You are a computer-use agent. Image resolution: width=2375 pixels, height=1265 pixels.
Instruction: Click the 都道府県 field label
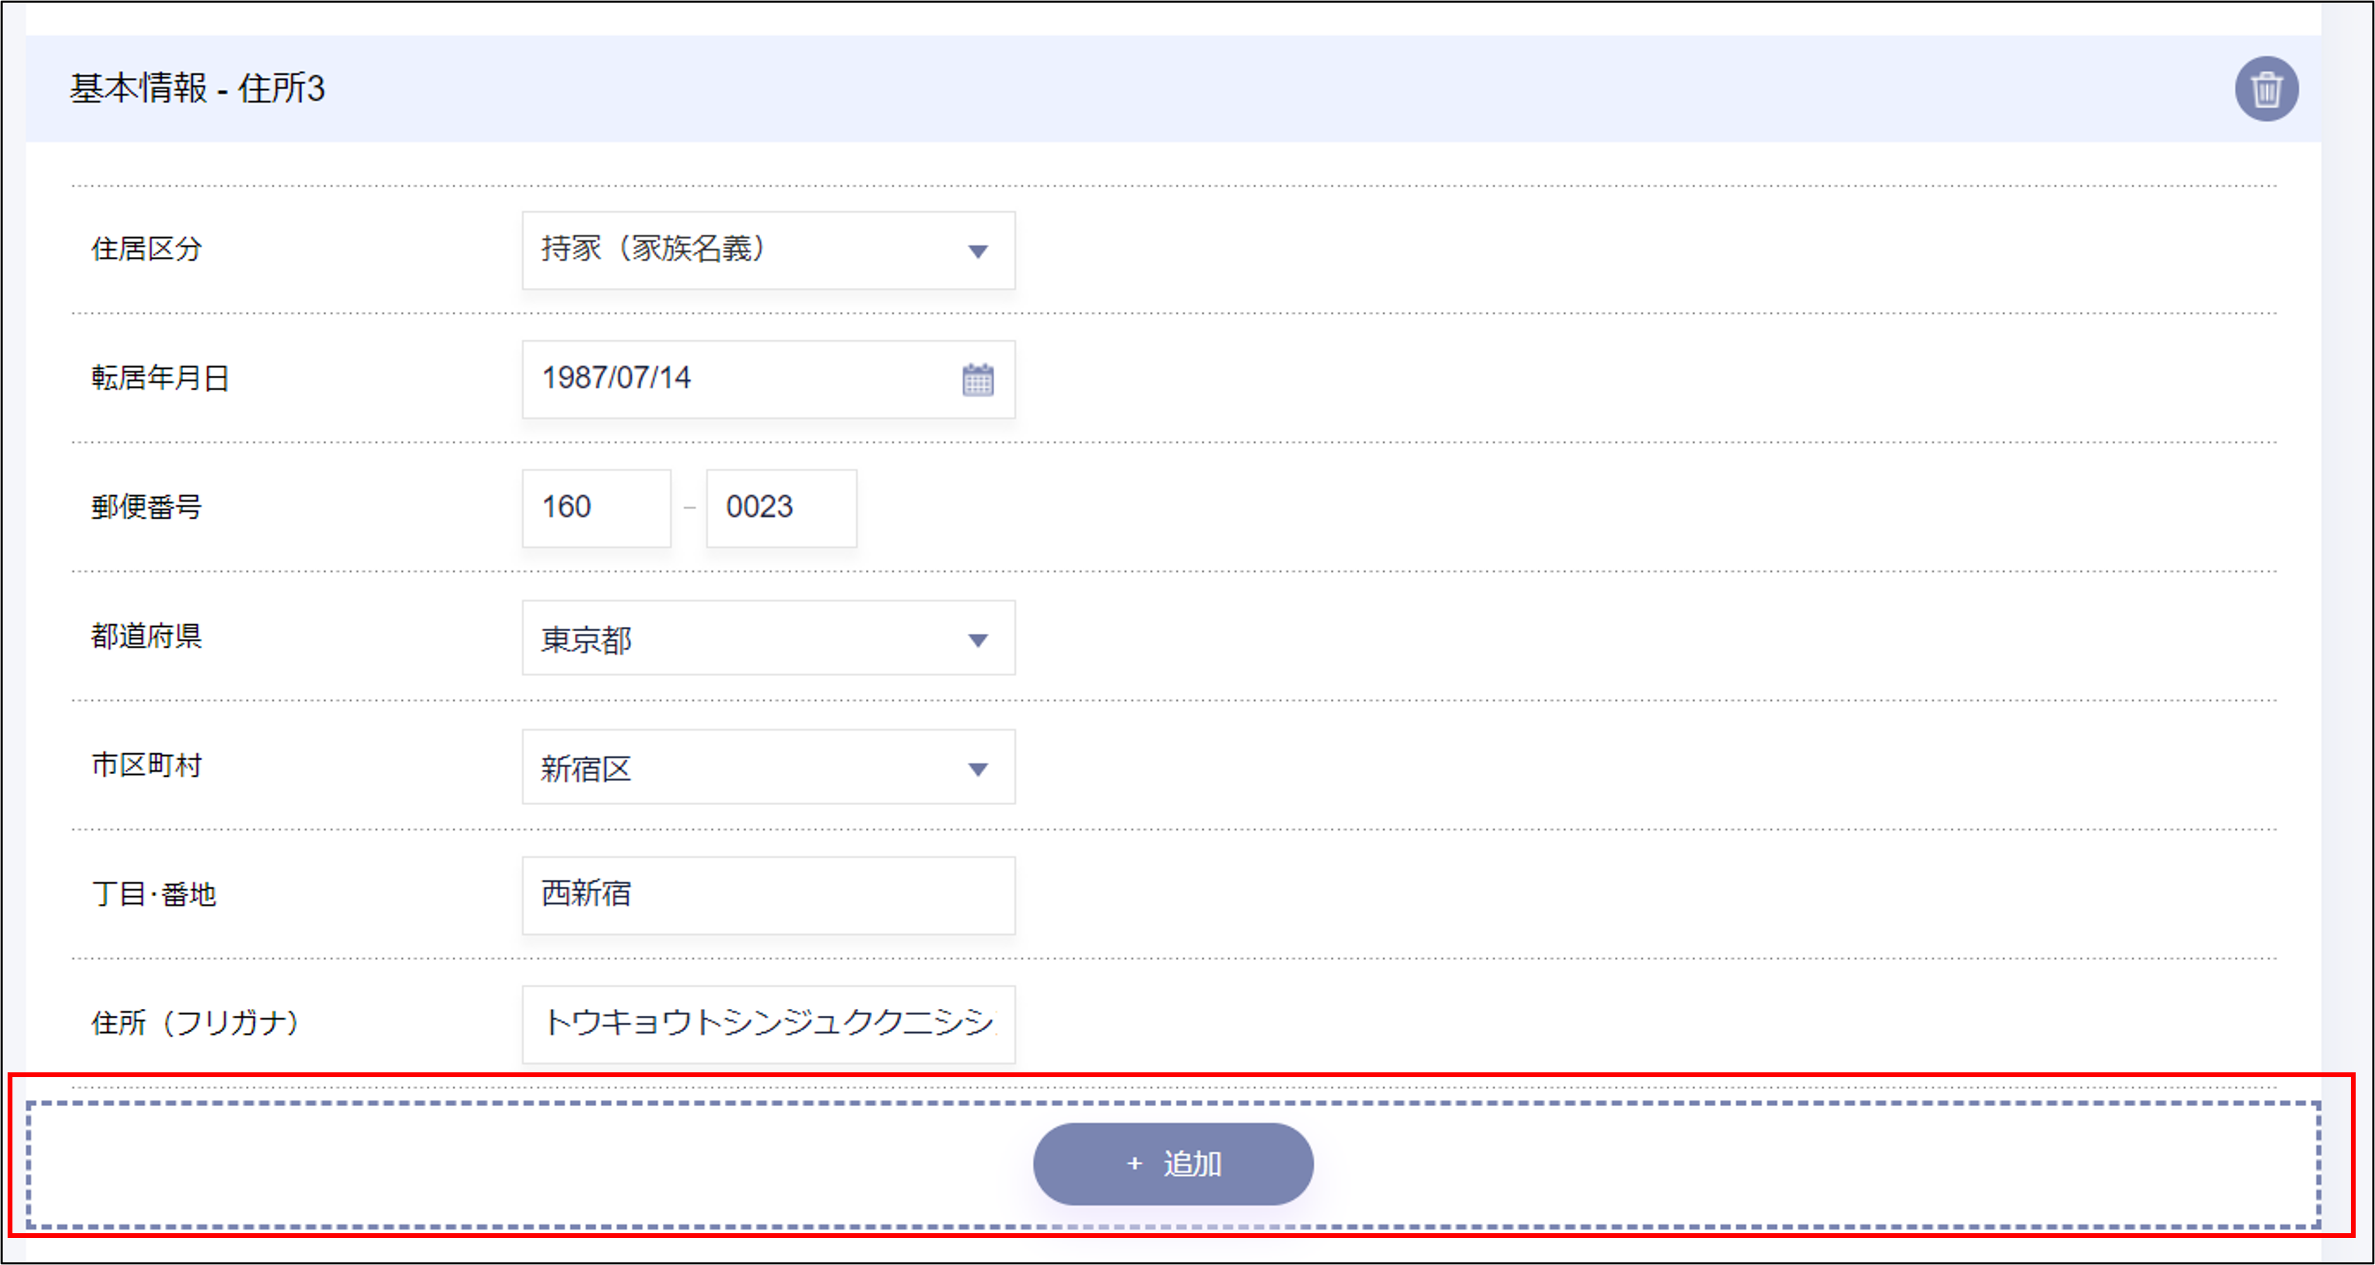[x=146, y=636]
